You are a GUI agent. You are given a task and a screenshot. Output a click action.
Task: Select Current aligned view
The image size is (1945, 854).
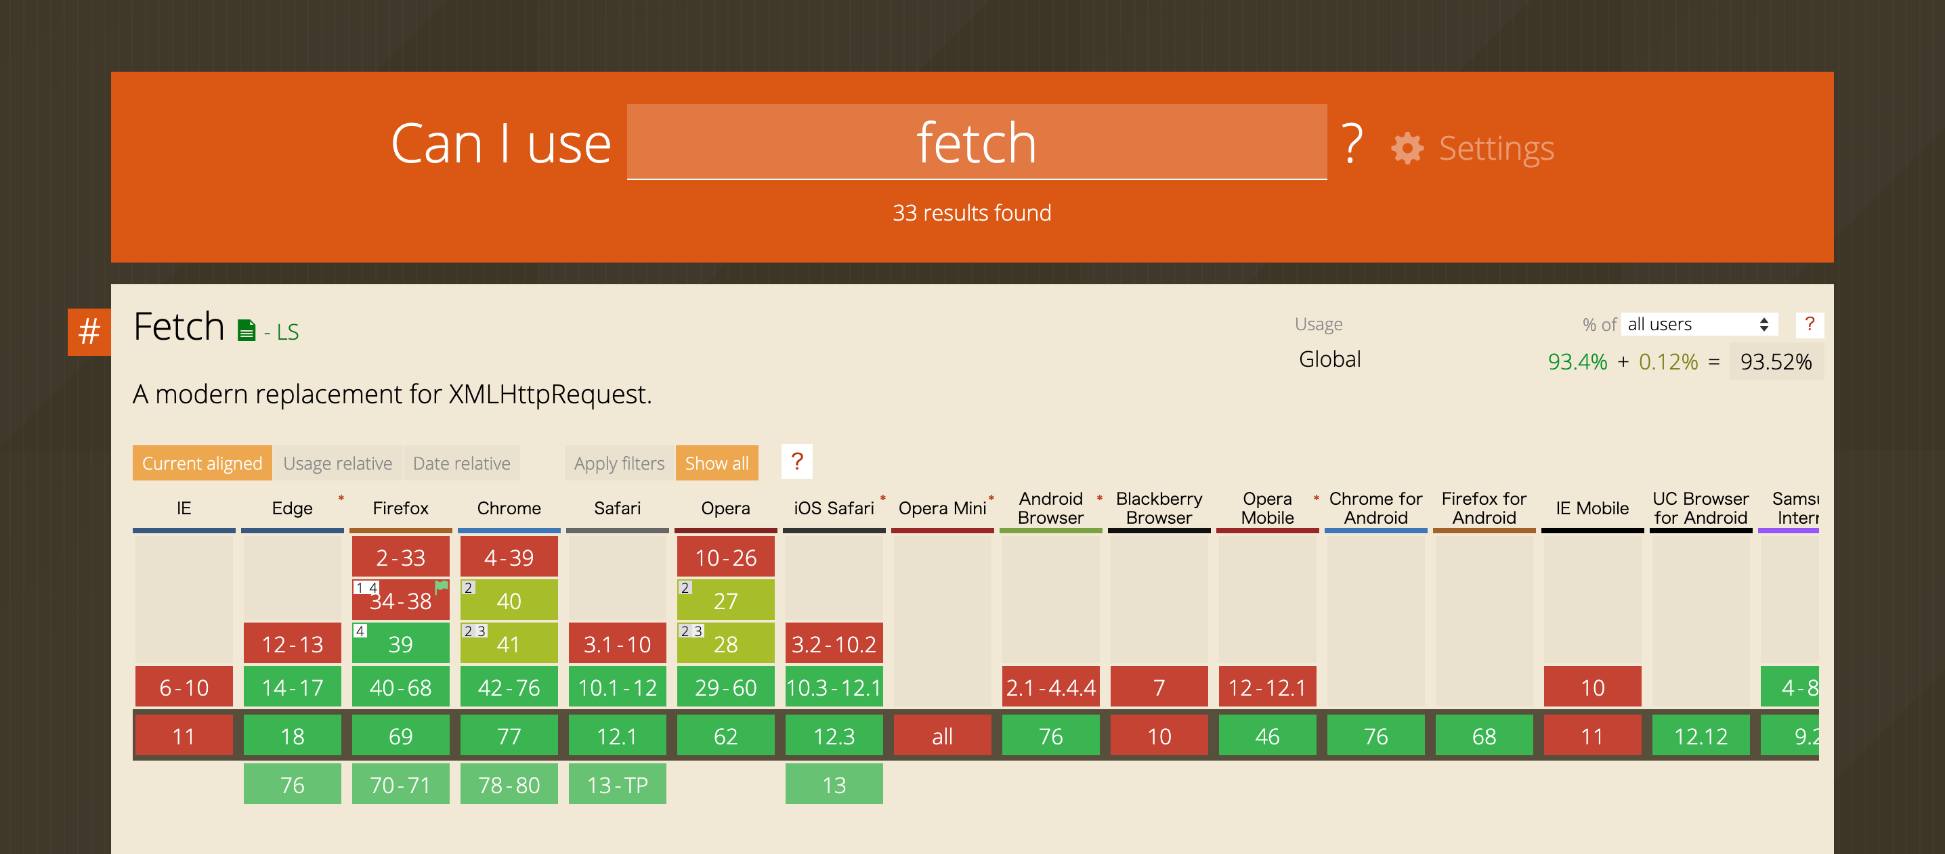[x=202, y=464]
